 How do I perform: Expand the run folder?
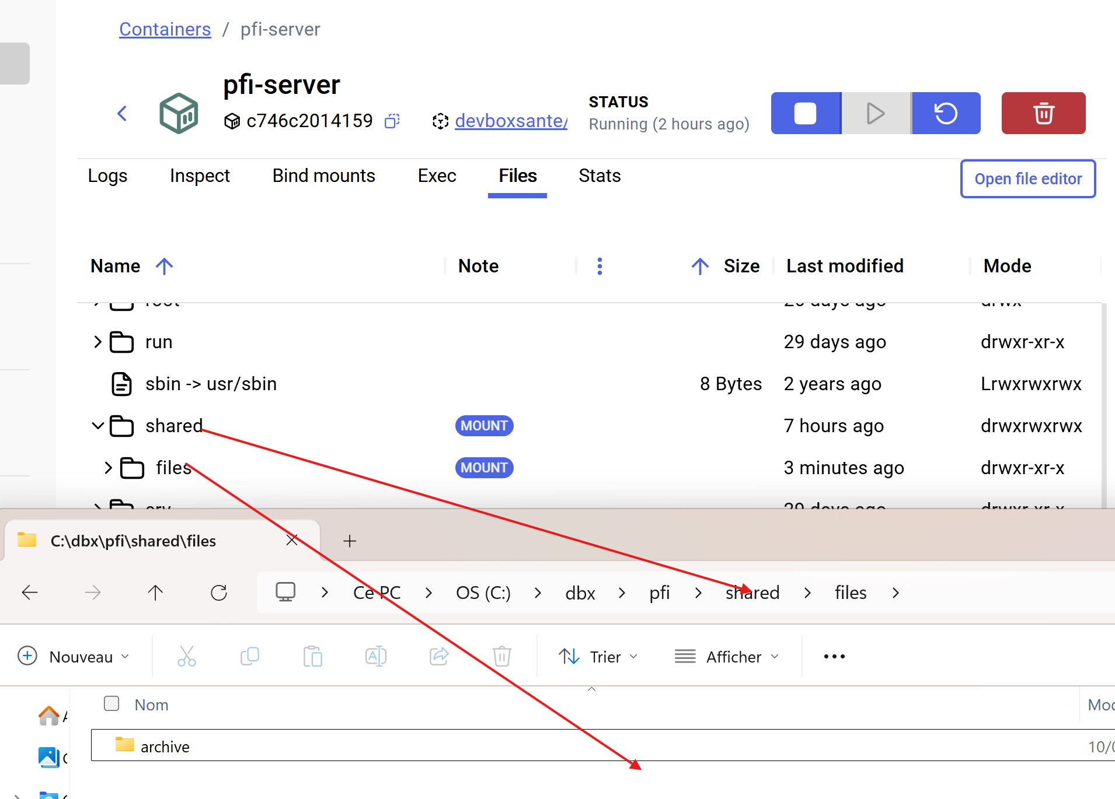[x=97, y=342]
